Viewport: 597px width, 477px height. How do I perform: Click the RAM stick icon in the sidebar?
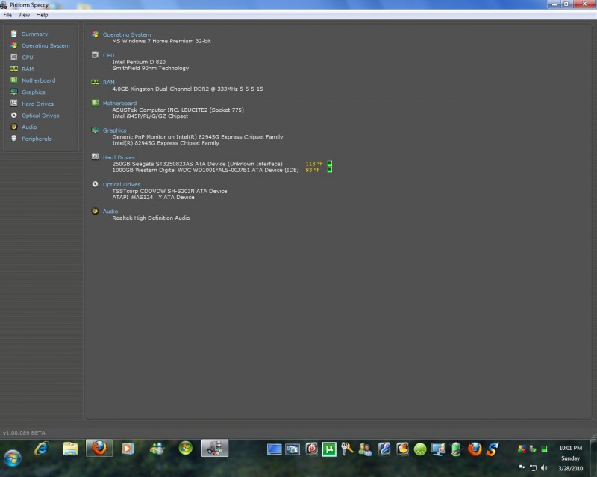pos(14,69)
